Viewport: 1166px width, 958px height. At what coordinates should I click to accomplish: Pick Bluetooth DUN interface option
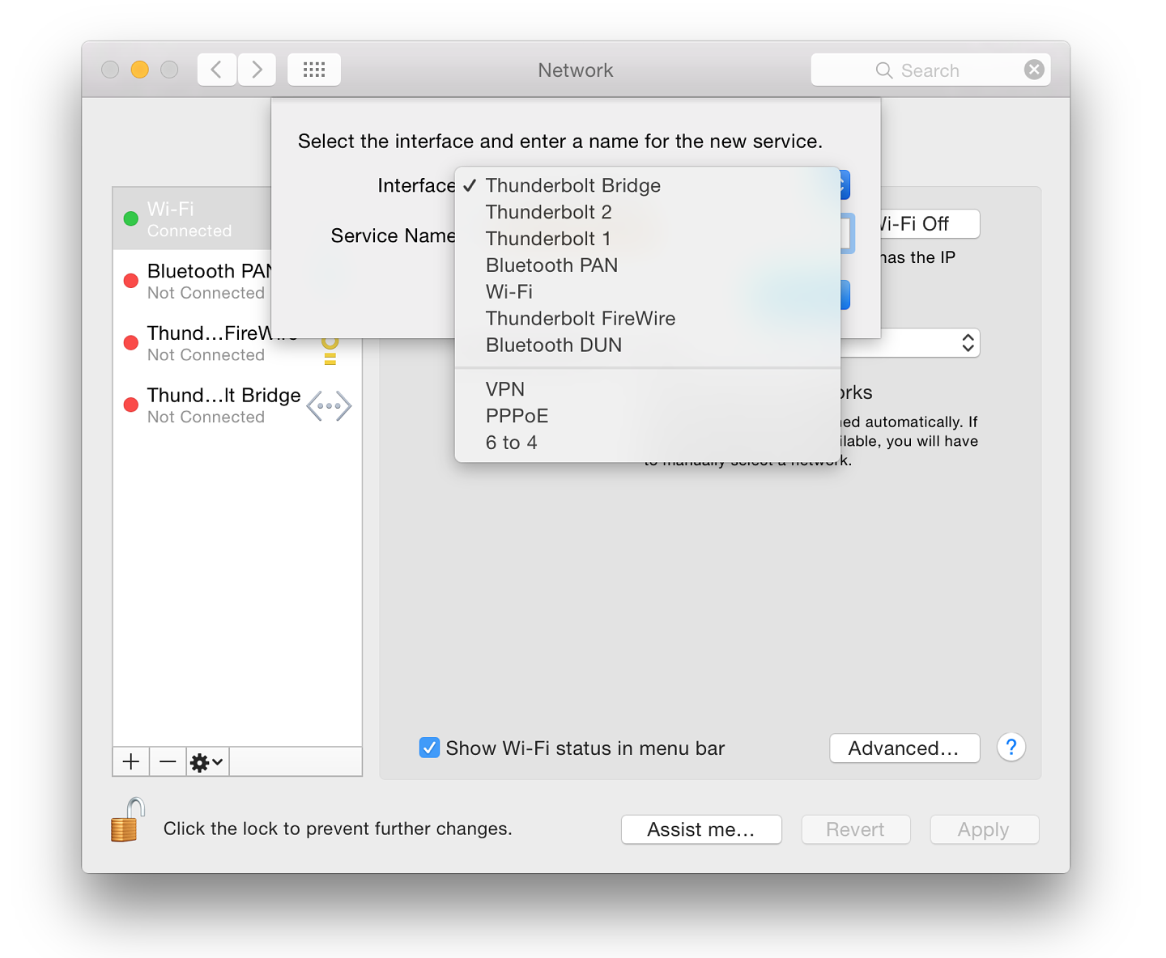pos(648,345)
